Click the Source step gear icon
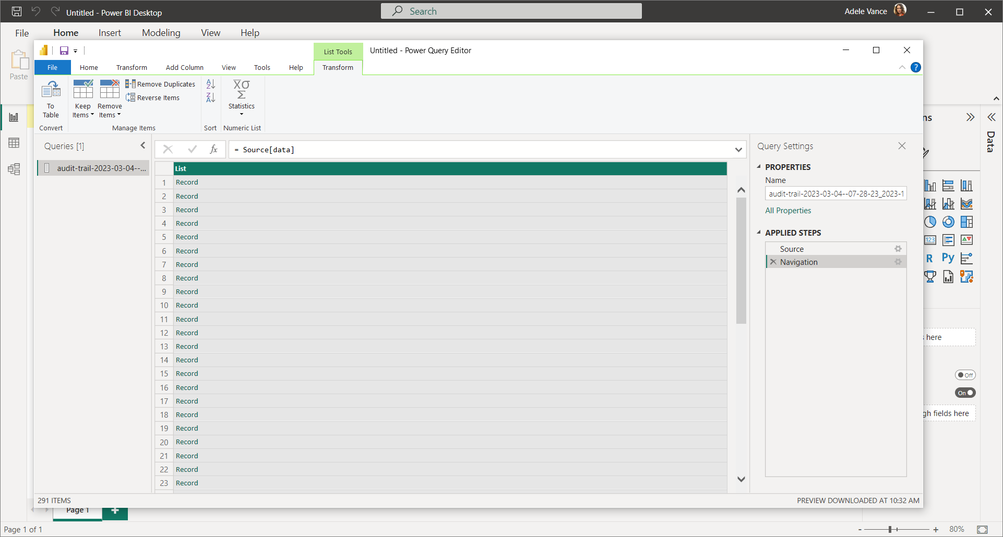Image resolution: width=1003 pixels, height=537 pixels. (x=898, y=249)
